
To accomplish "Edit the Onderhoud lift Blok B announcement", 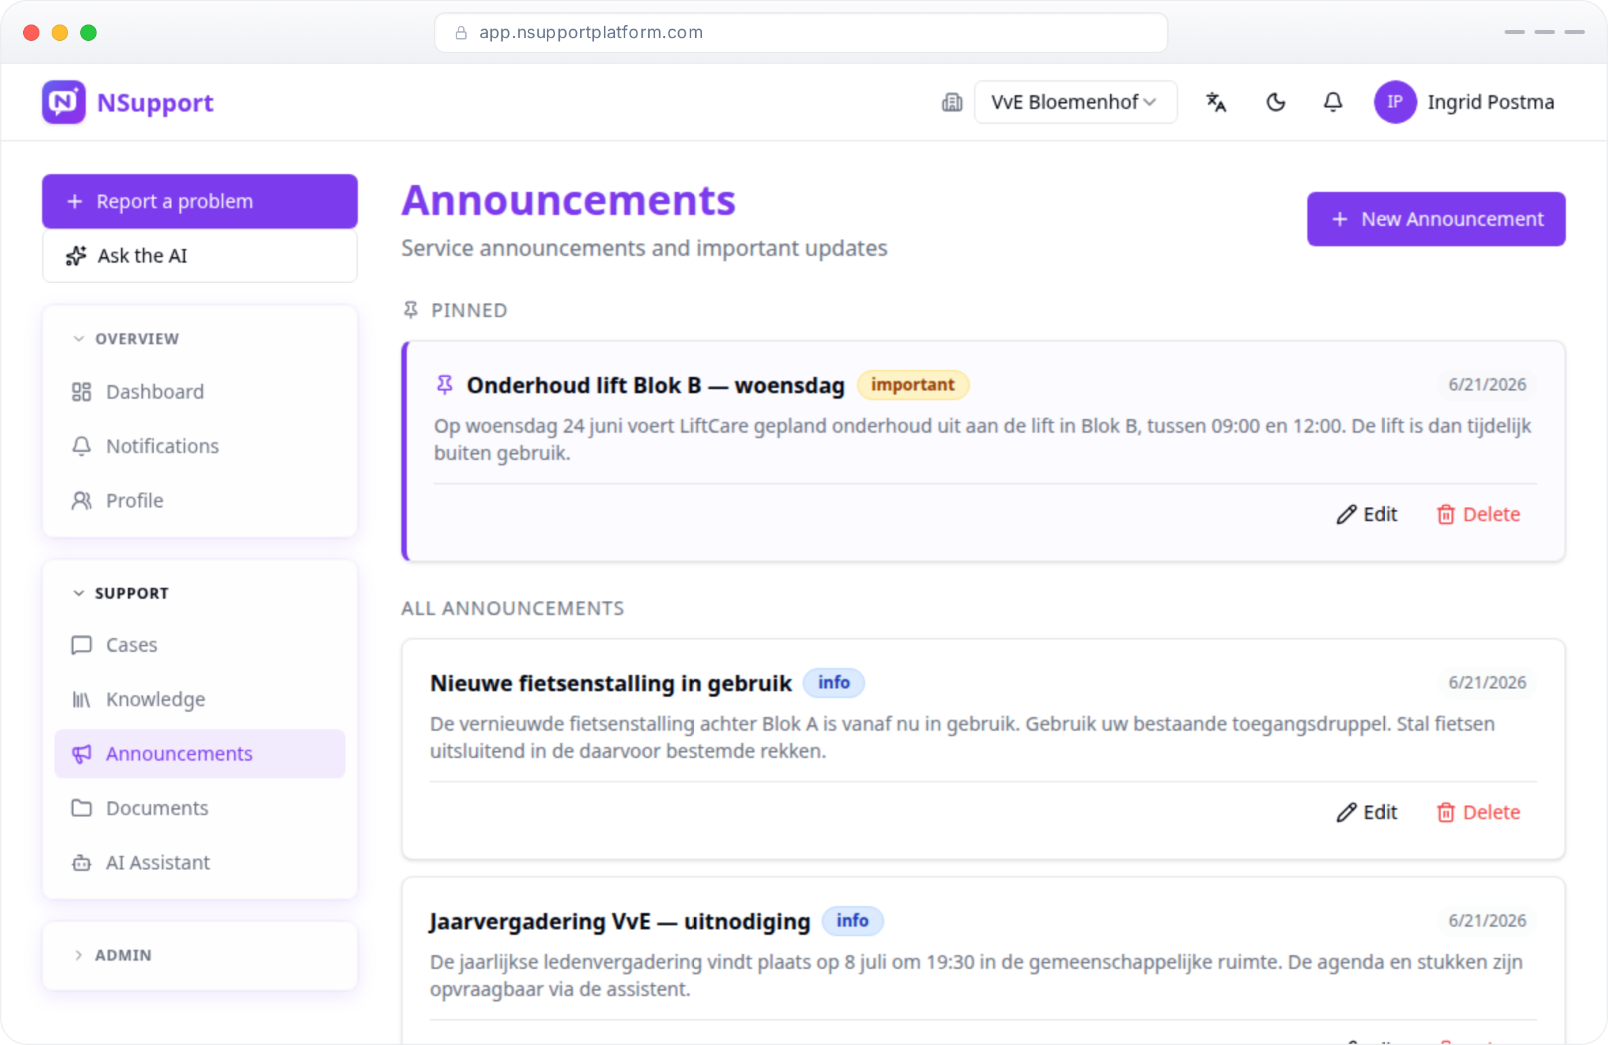I will click(x=1367, y=514).
